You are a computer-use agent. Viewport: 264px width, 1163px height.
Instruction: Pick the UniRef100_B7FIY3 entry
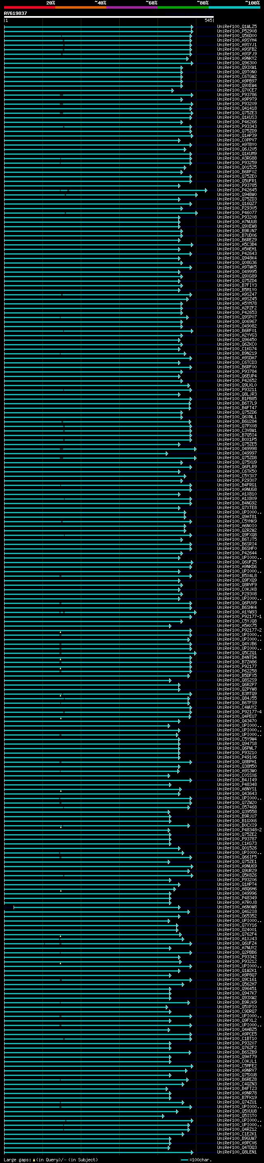click(237, 285)
